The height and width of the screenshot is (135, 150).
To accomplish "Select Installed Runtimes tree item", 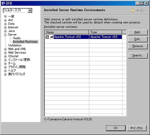I will point(25,42).
